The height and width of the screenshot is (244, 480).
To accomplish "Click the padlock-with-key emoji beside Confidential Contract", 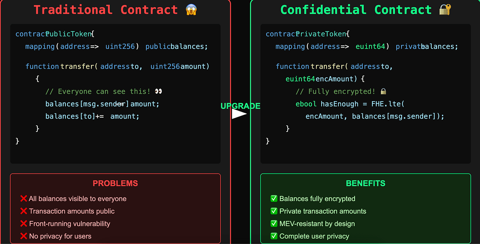I will pyautogui.click(x=445, y=10).
